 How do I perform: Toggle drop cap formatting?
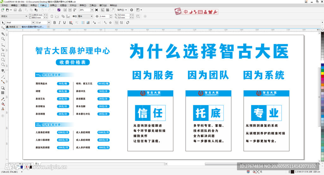click(x=88, y=23)
